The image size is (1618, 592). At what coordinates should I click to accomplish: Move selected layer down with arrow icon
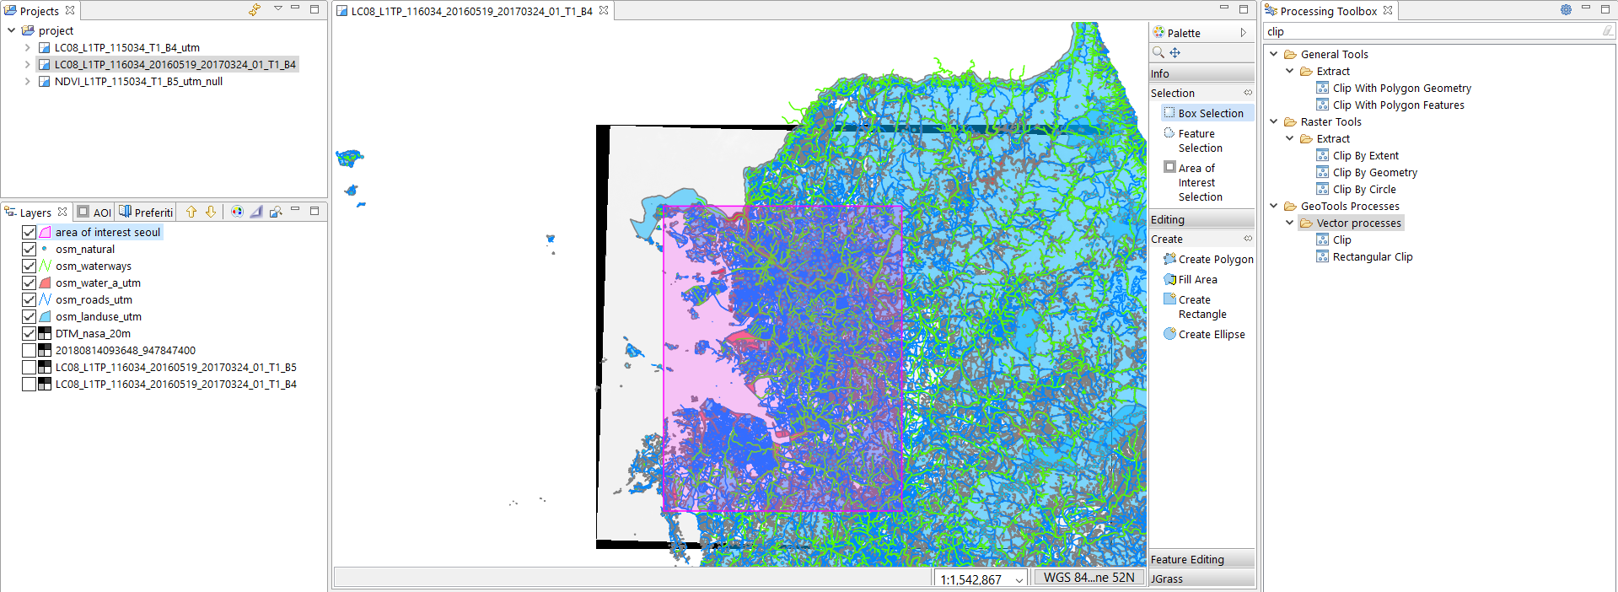pos(211,212)
